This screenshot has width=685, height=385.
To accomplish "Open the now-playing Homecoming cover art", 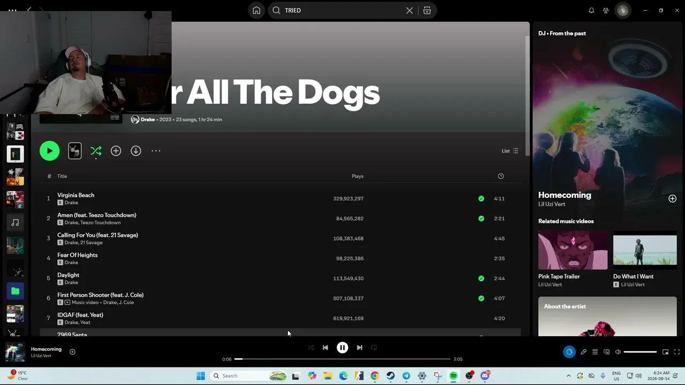I will click(15, 352).
